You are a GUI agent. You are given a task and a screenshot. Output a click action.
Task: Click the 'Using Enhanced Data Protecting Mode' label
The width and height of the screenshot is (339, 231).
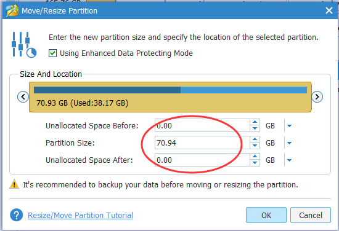coord(126,53)
